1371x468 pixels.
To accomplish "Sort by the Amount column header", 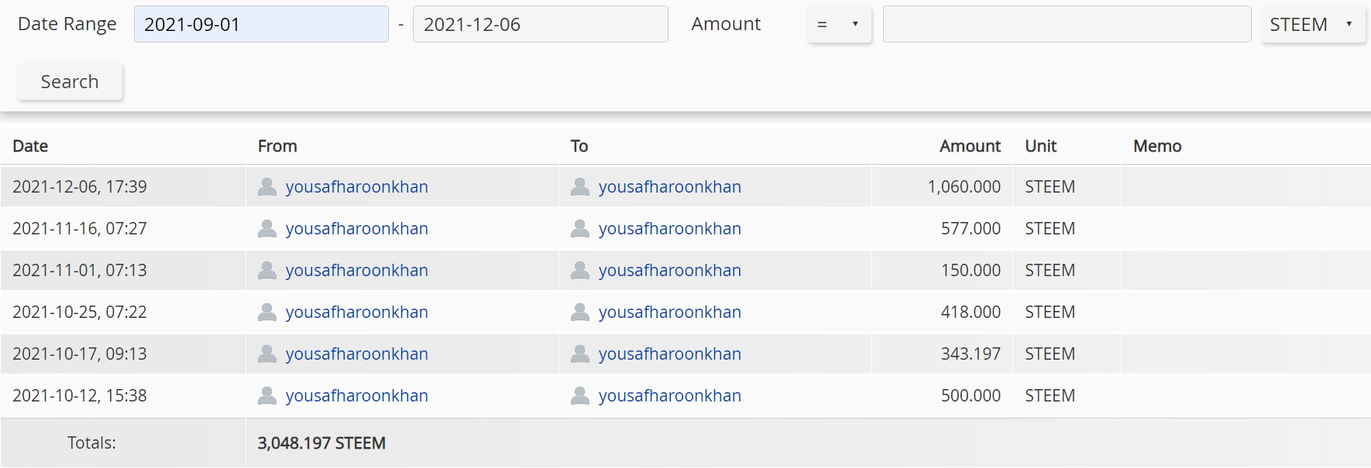I will coord(970,145).
